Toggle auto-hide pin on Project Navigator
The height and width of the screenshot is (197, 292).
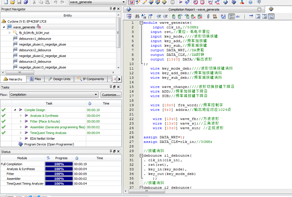111,9
